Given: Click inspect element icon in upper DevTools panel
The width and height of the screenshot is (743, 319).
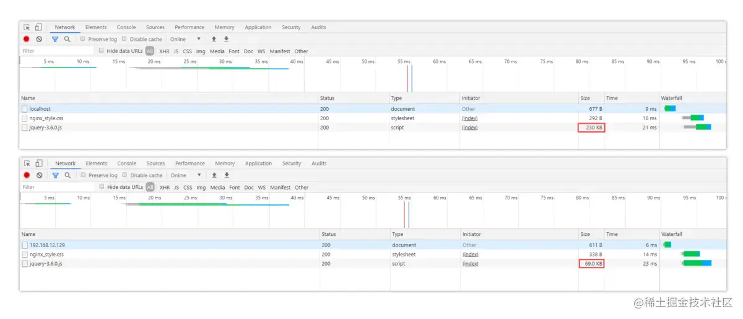Looking at the screenshot, I should pos(27,27).
